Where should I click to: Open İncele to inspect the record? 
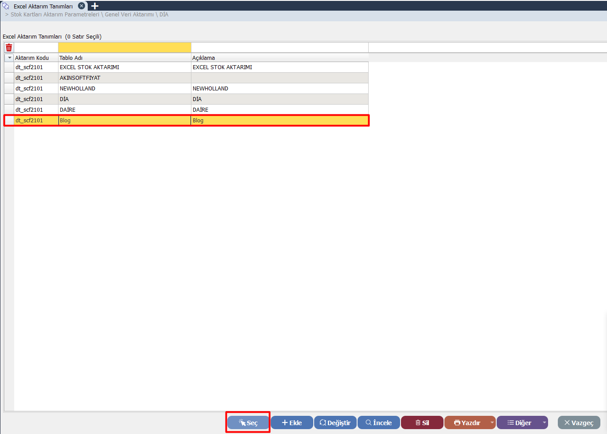[x=378, y=422]
